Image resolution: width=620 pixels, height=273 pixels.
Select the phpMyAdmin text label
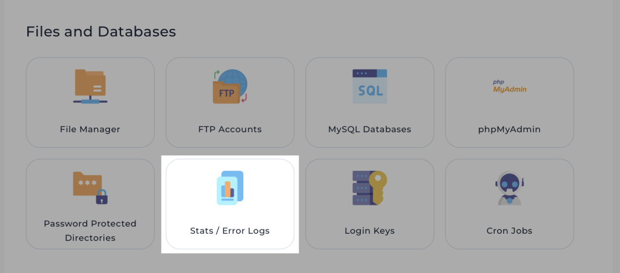click(x=509, y=129)
